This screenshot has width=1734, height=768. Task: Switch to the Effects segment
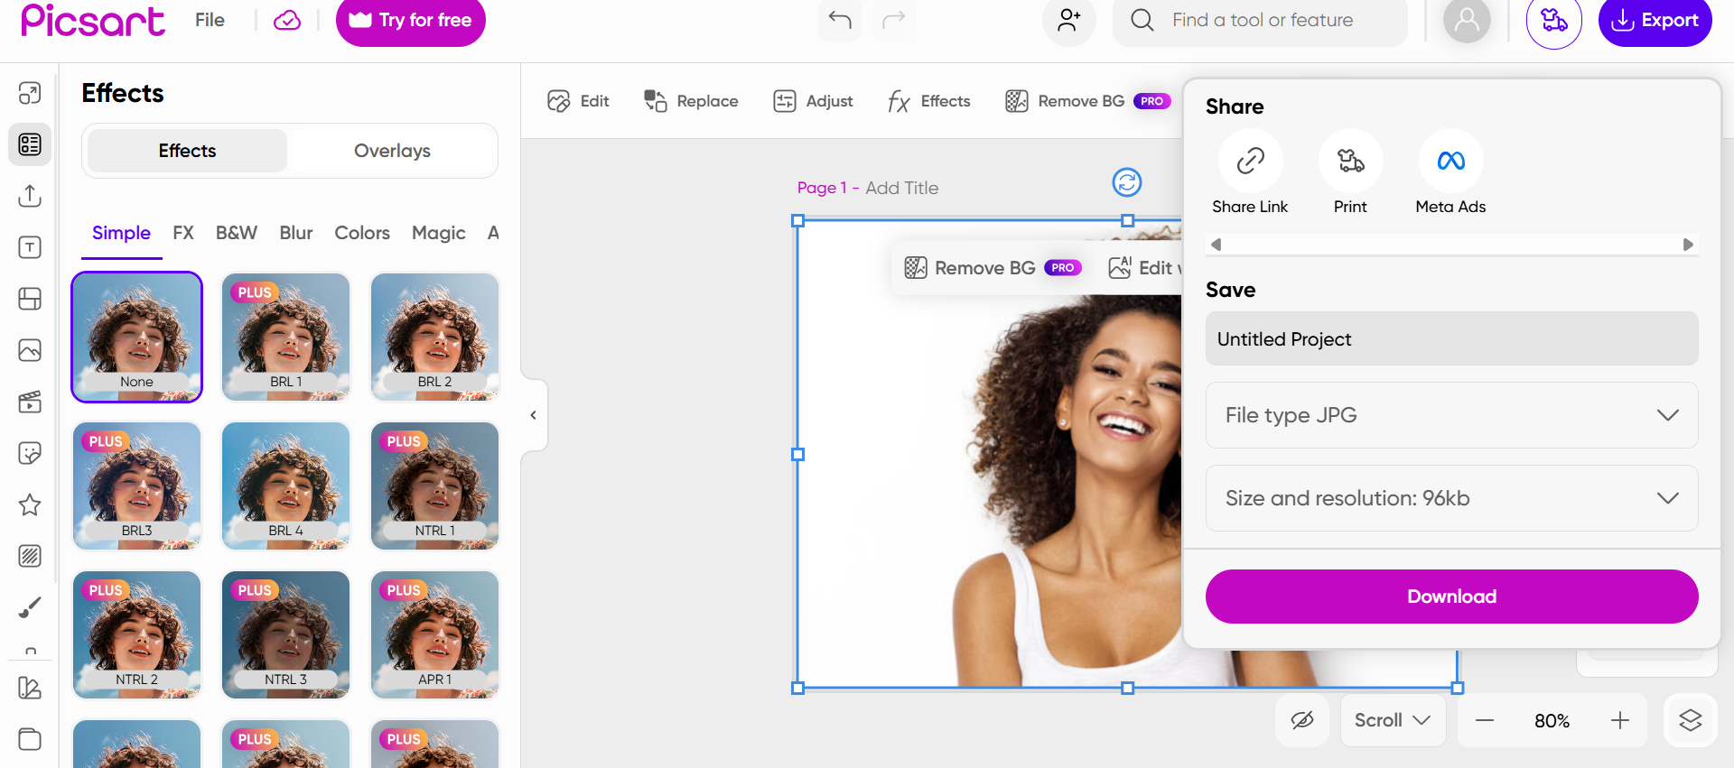pos(187,151)
